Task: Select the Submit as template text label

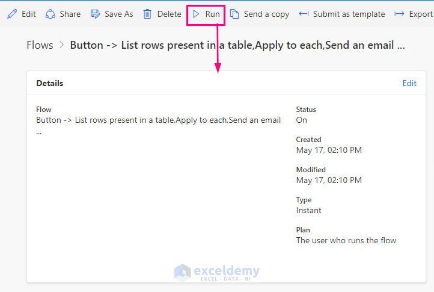Action: click(x=349, y=14)
